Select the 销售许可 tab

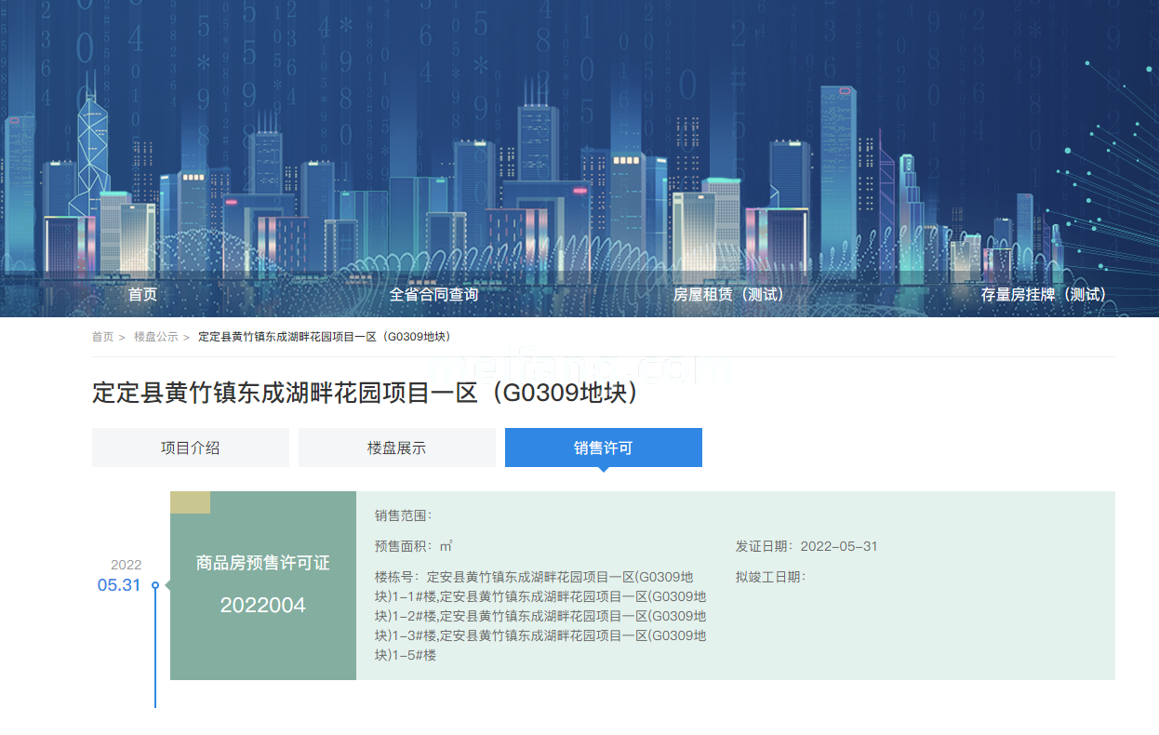603,448
